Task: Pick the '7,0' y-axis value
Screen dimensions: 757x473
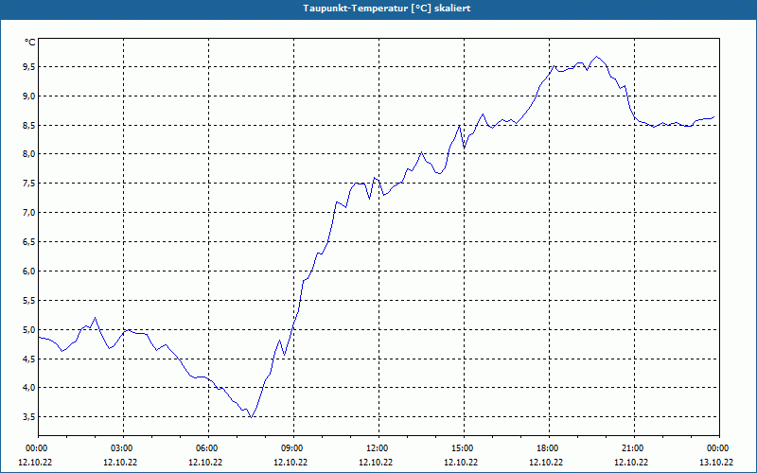Action: coord(29,212)
